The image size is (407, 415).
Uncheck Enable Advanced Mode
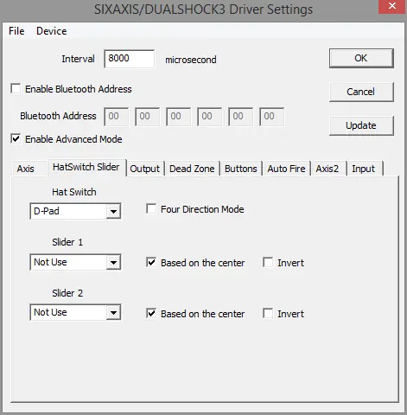[x=16, y=138]
